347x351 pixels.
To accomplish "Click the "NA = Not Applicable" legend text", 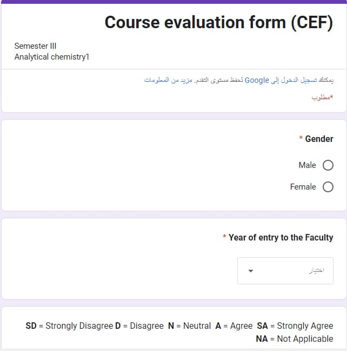I will [x=295, y=339].
